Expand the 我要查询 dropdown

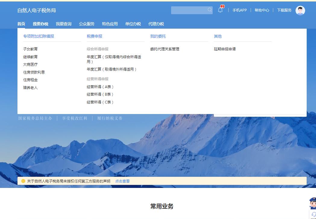click(x=64, y=24)
